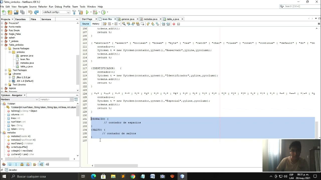This screenshot has width=321, height=180.
Task: Expand the Test Packages node
Action: [6, 70]
